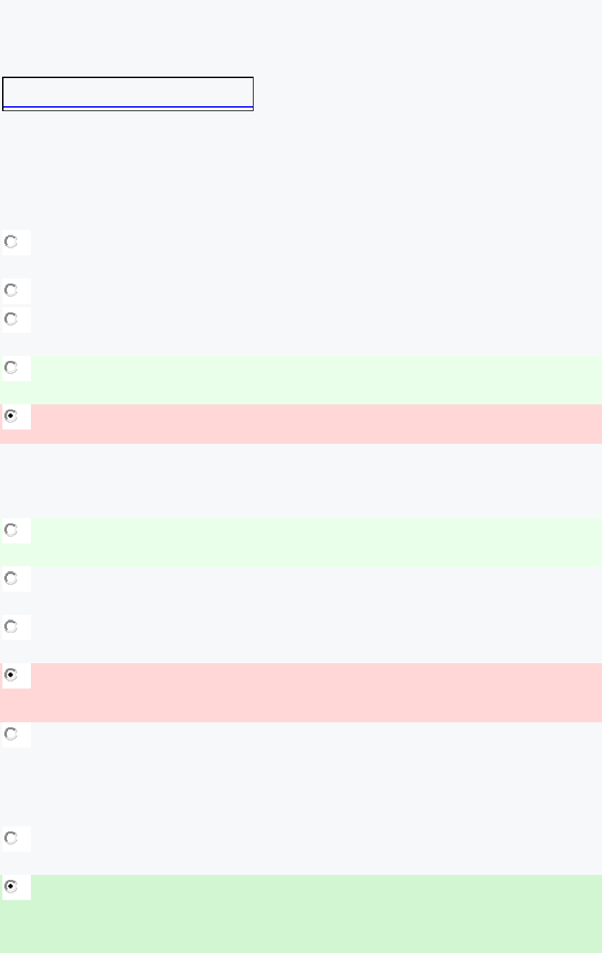
Task: Select the unselected green-row radio in top group
Action: click(11, 368)
